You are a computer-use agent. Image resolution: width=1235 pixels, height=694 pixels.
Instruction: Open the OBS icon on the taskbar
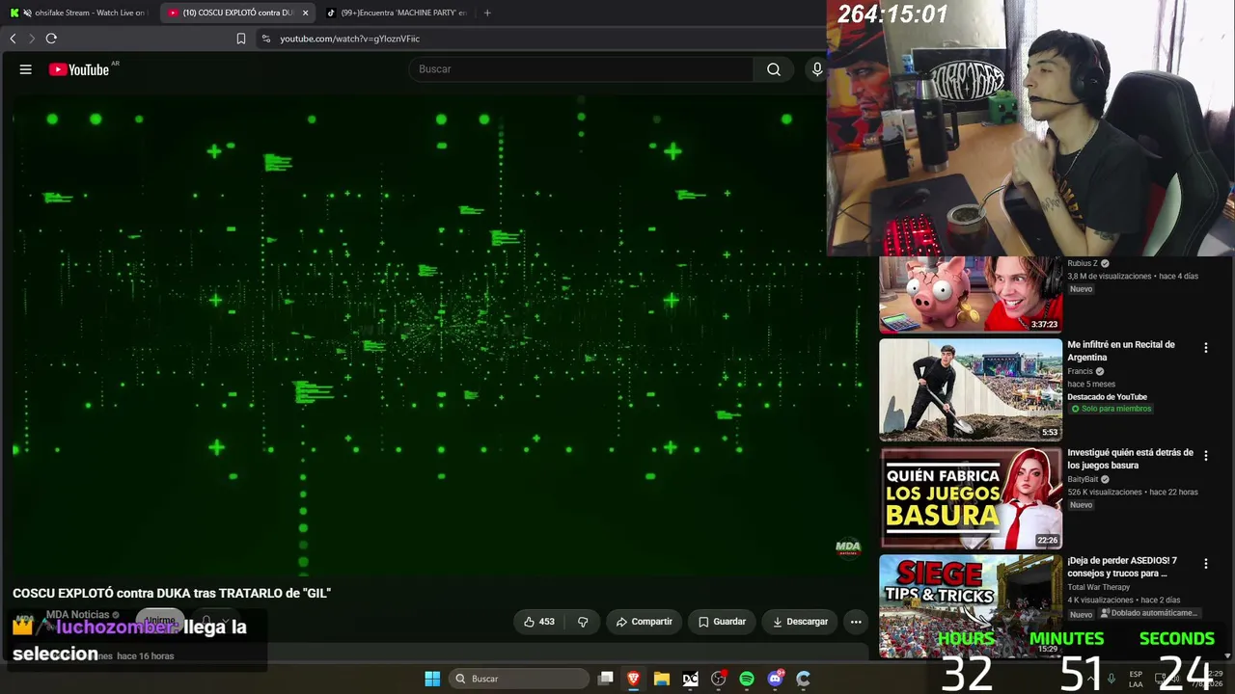pyautogui.click(x=718, y=679)
